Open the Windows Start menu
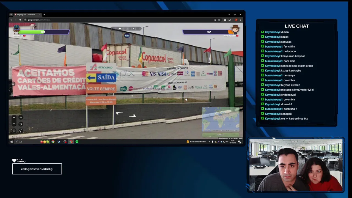The height and width of the screenshot is (198, 352). point(12,142)
